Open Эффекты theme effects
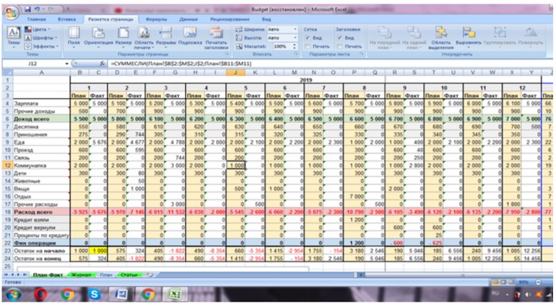 [41, 46]
